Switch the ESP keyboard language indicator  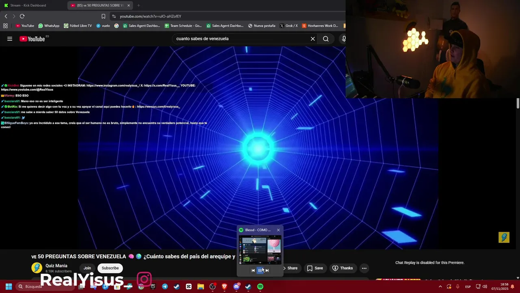(x=468, y=286)
